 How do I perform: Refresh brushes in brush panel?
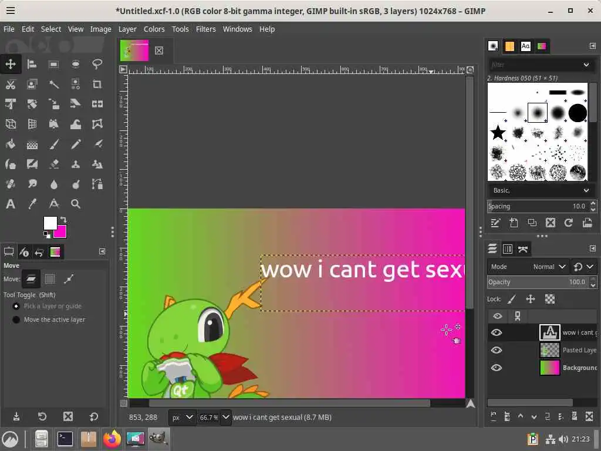point(568,223)
